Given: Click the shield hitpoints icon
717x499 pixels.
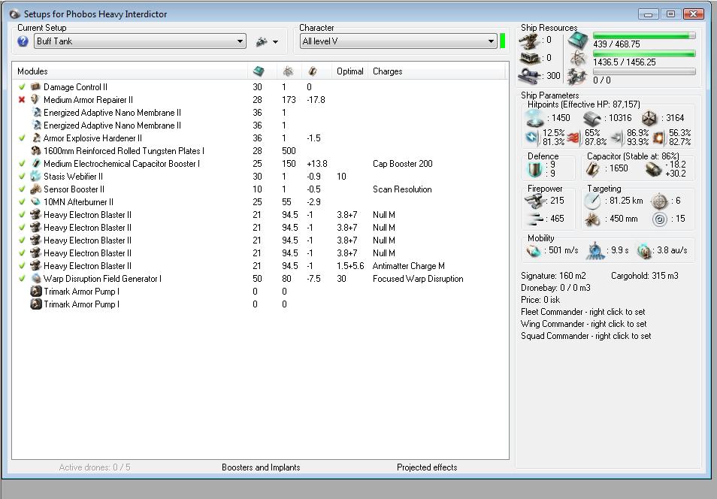Looking at the screenshot, I should pyautogui.click(x=534, y=118).
